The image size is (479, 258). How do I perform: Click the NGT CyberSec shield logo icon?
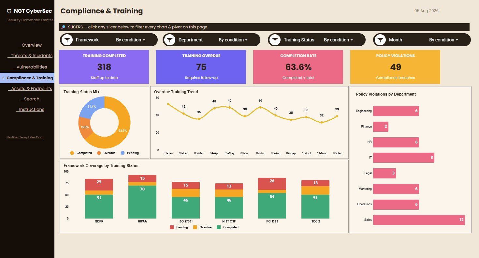click(x=9, y=11)
